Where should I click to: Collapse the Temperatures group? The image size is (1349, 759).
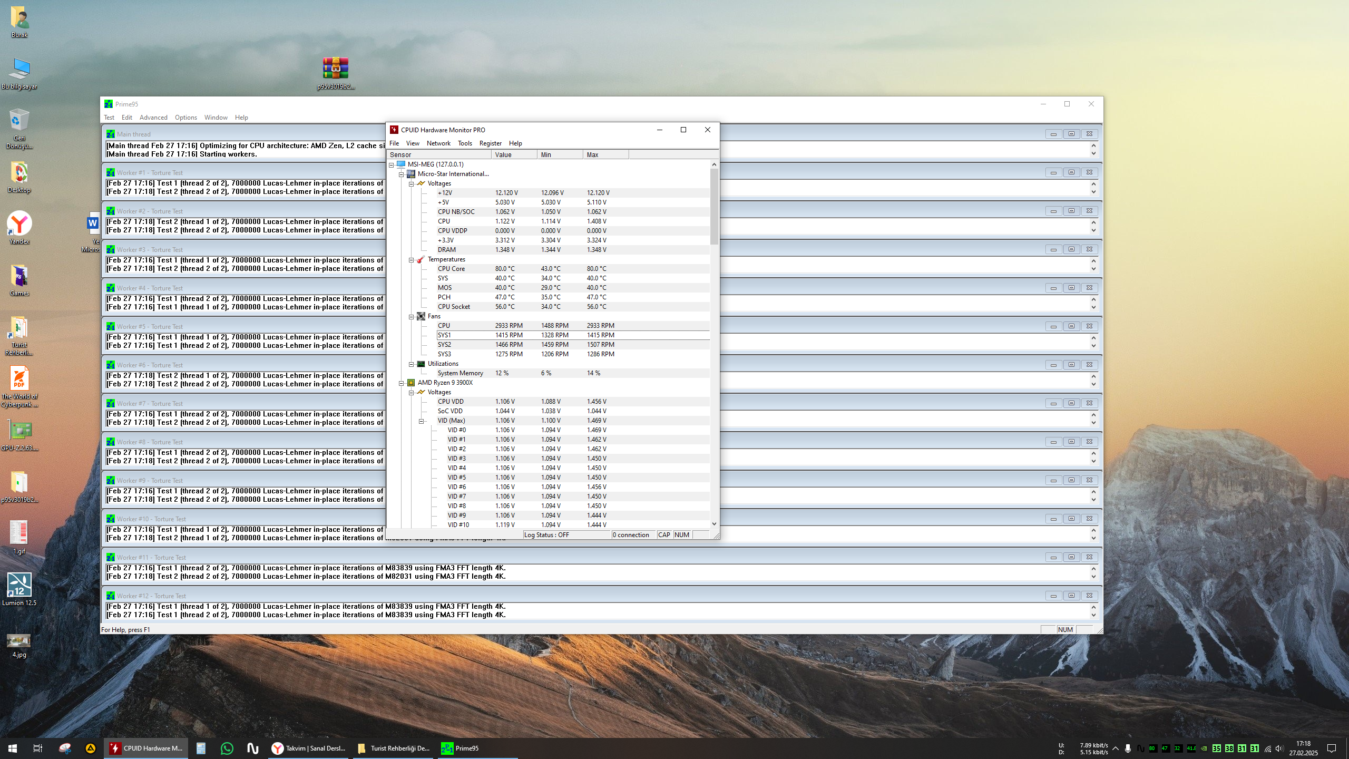click(x=412, y=260)
